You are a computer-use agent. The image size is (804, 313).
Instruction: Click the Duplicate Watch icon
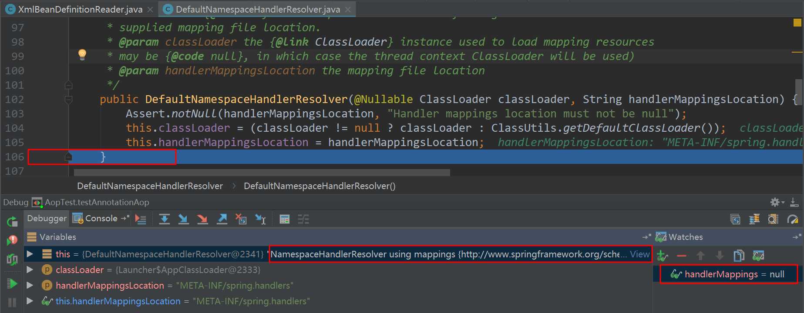point(739,256)
